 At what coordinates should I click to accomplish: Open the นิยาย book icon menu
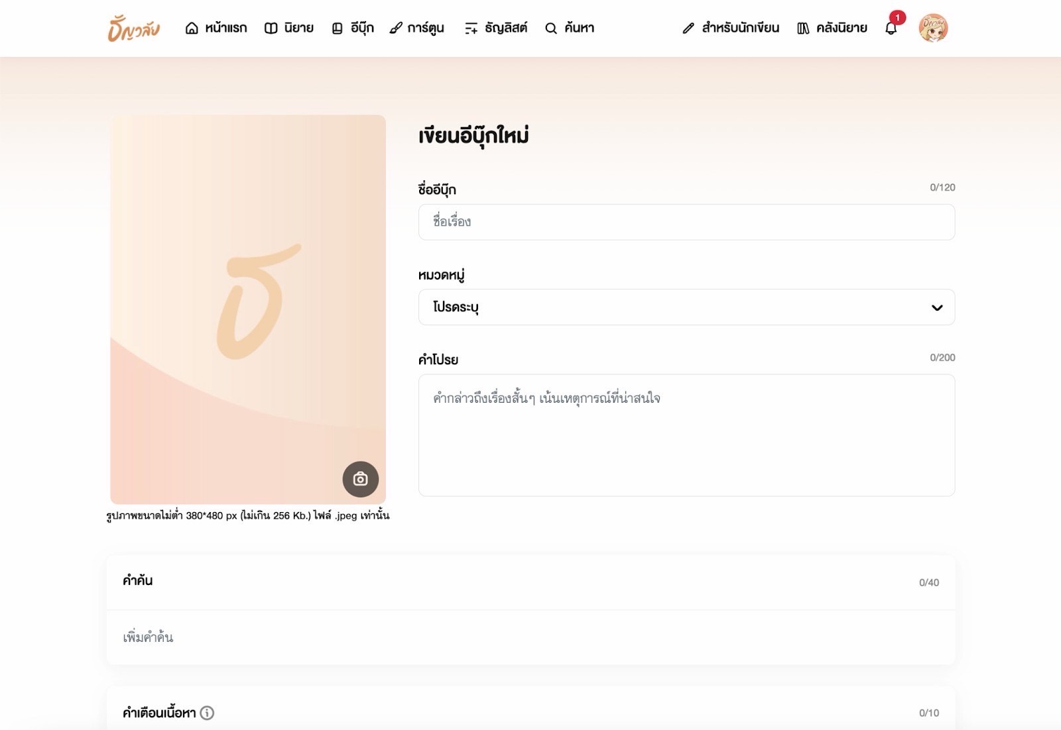tap(271, 28)
